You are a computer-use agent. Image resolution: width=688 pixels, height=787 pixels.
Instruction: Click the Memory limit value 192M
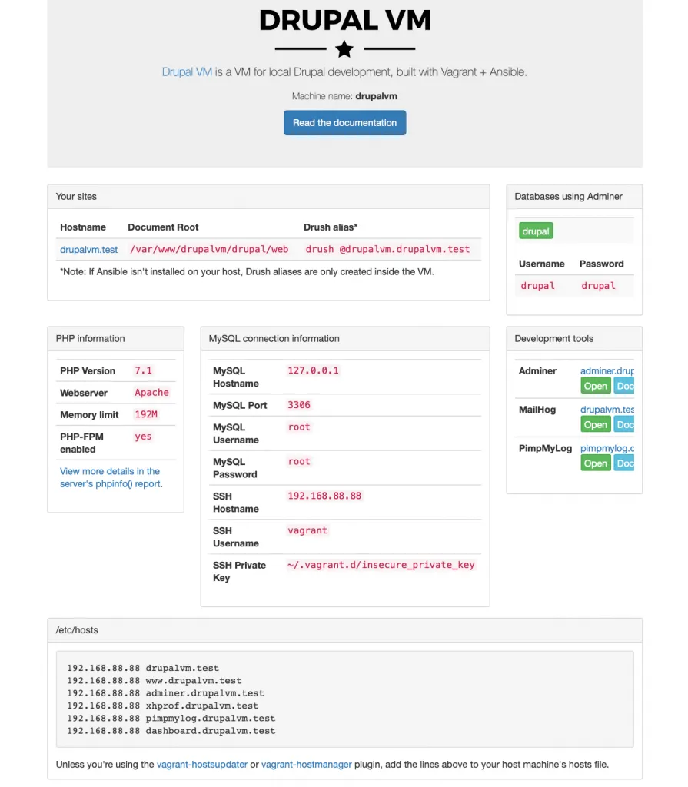(146, 414)
